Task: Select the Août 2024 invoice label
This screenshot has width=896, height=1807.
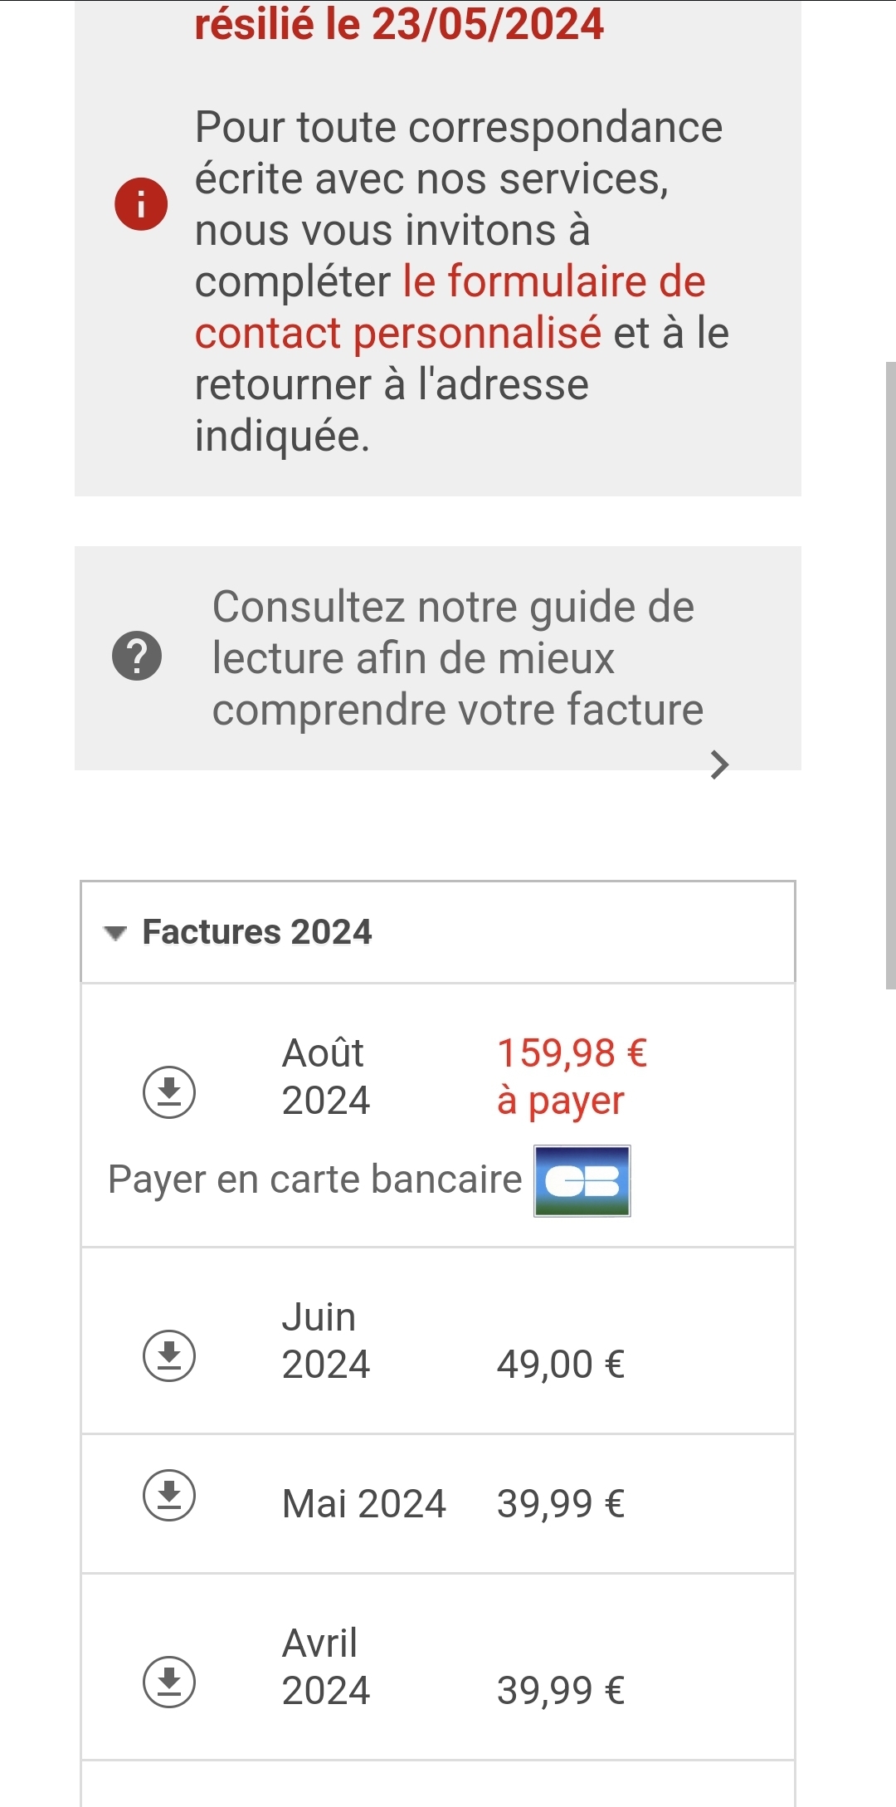Action: coord(325,1077)
